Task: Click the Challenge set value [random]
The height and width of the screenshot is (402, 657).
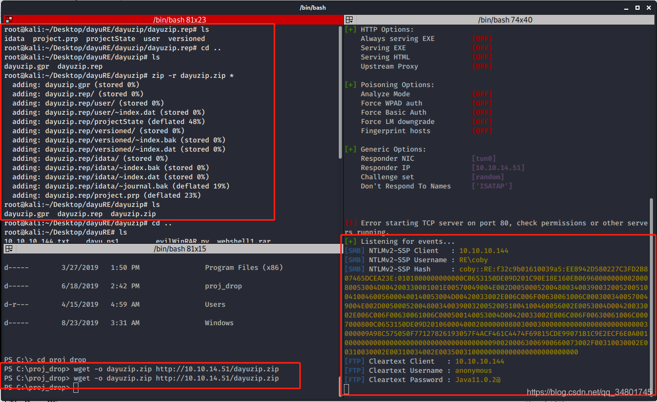Action: (488, 177)
